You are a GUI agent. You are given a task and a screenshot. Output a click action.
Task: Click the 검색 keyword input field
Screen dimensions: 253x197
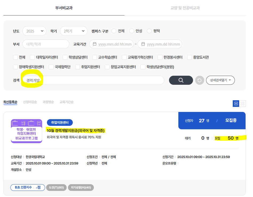pyautogui.click(x=93, y=80)
